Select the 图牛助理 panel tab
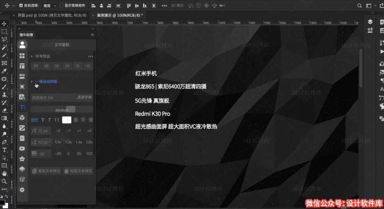This screenshot has width=384, height=209. 26,35
